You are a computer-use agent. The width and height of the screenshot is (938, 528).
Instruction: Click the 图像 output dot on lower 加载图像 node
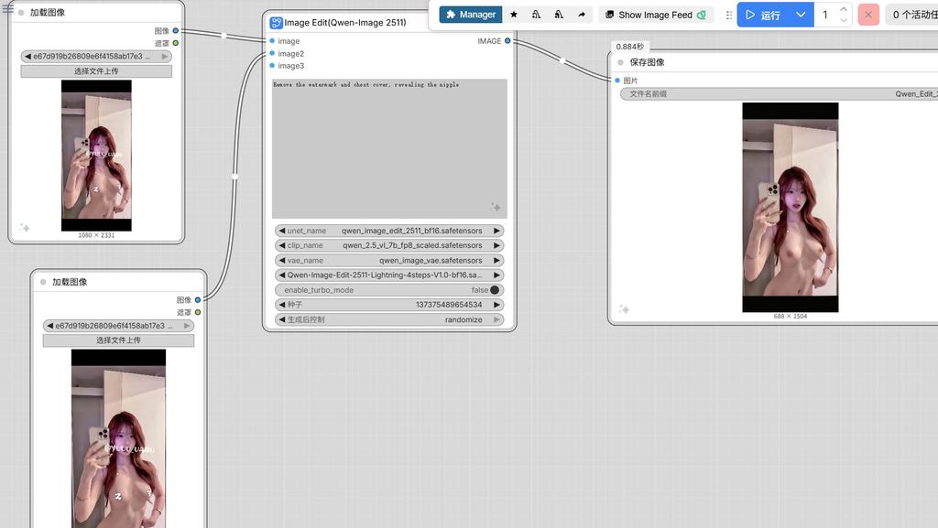198,300
